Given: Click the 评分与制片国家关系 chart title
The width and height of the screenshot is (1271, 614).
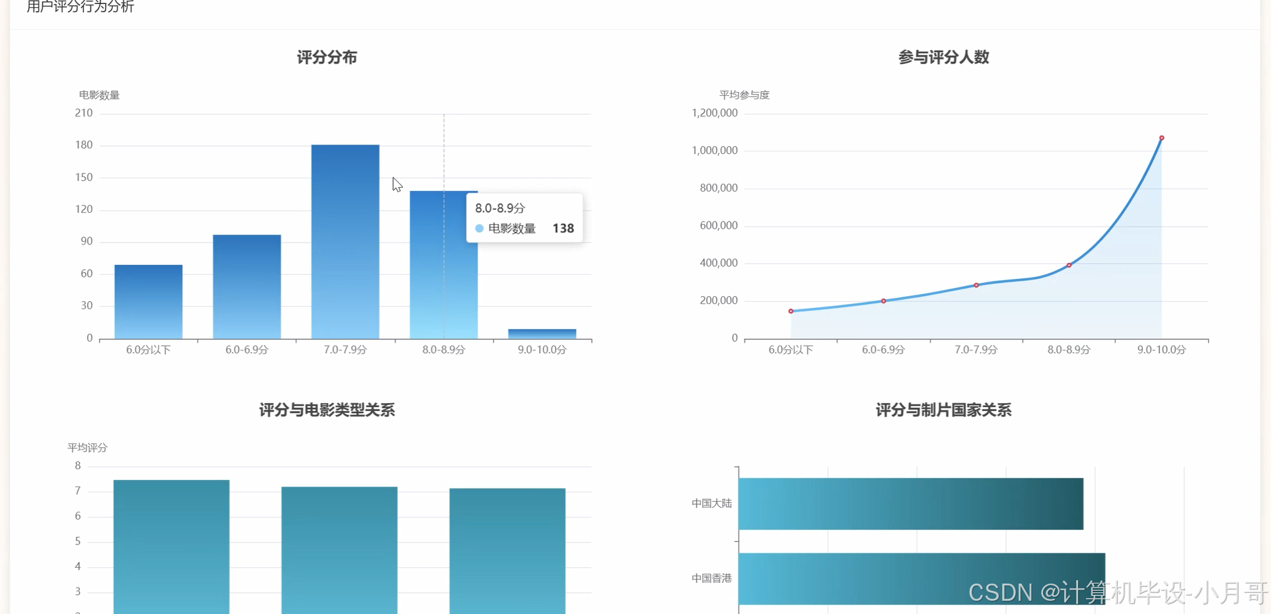Looking at the screenshot, I should tap(943, 410).
